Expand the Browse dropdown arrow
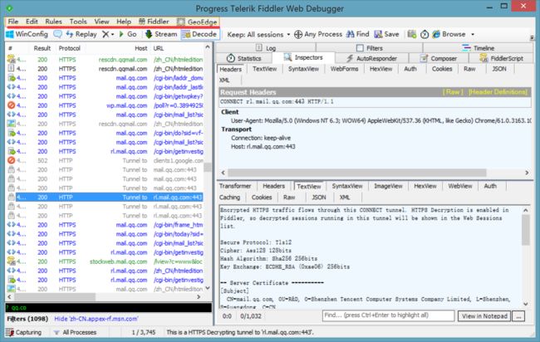 click(x=473, y=34)
